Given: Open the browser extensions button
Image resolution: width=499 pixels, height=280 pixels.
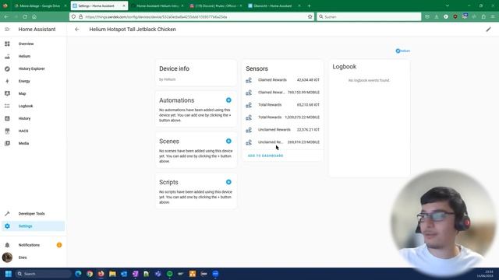Looking at the screenshot, I should 483,17.
